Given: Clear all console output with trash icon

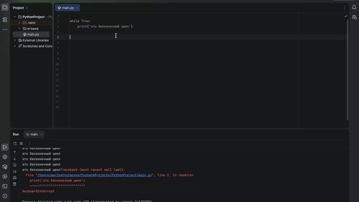Looking at the screenshot, I should [x=15, y=184].
